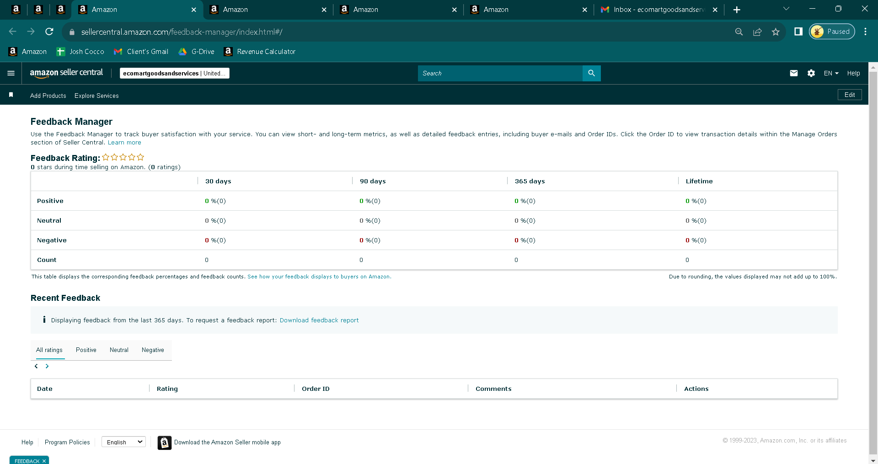Click the Paused profile button
Screen dimensions: 878x464
pos(832,32)
